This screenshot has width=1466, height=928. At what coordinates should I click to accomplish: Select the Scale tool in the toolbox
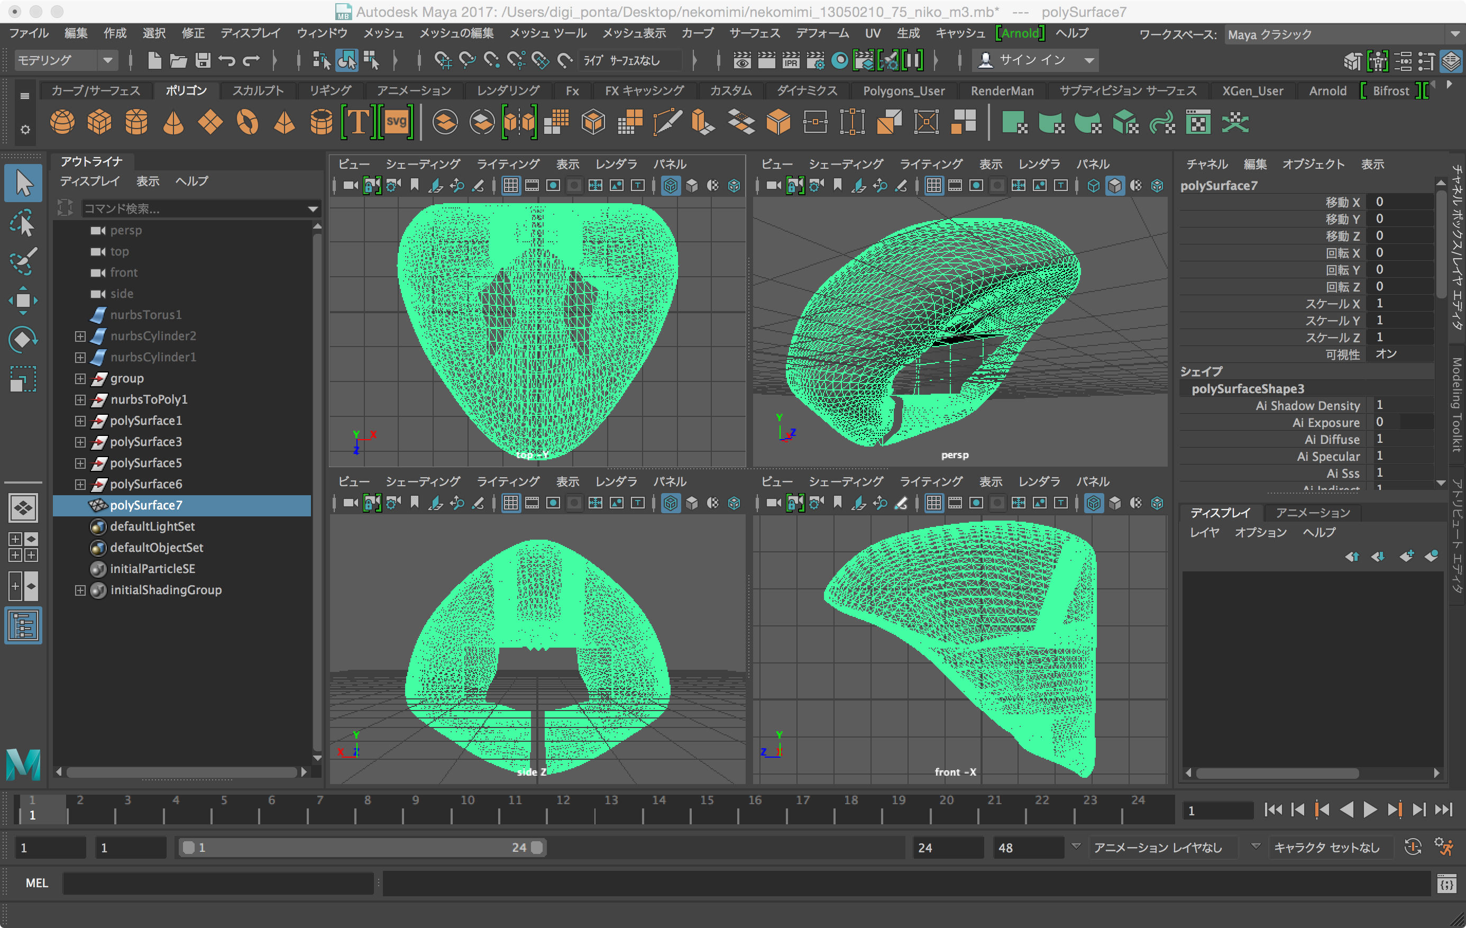[23, 379]
